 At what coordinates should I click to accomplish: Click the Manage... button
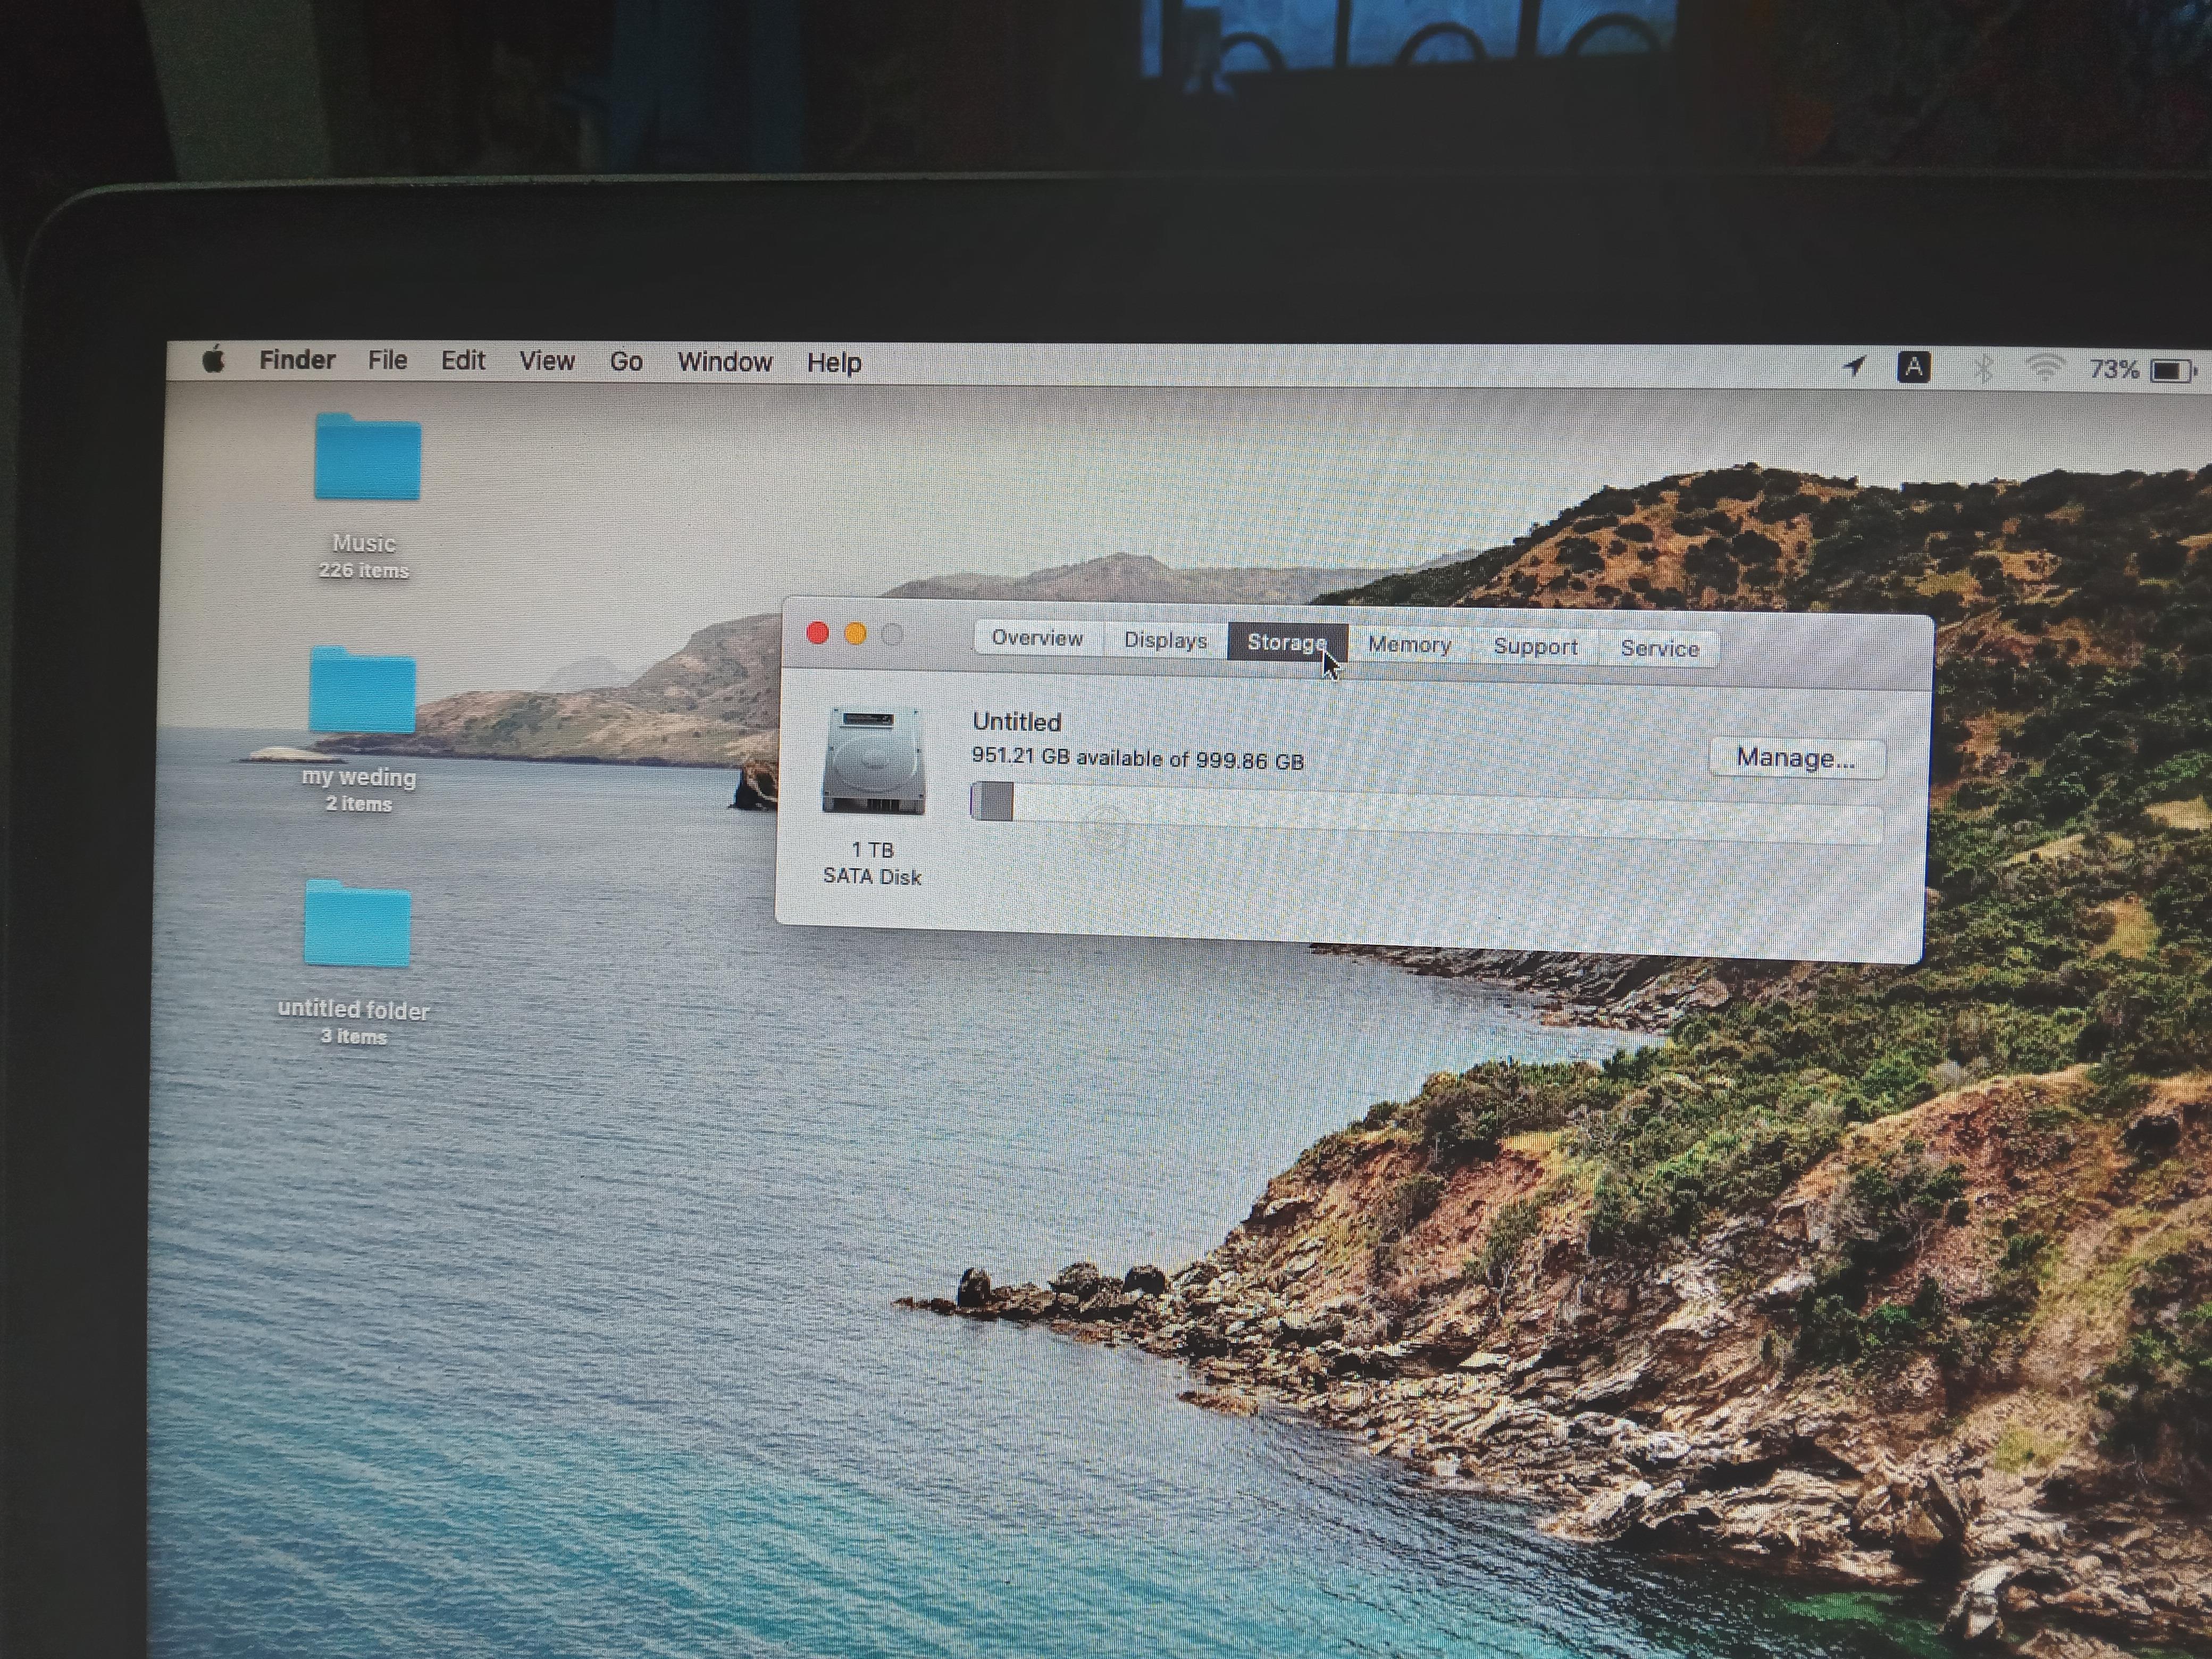click(1796, 758)
